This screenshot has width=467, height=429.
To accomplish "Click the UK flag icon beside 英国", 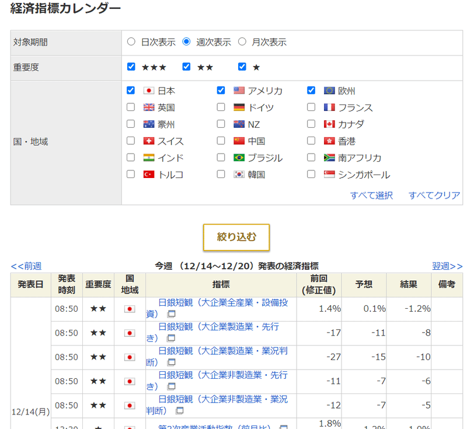I will [x=149, y=107].
